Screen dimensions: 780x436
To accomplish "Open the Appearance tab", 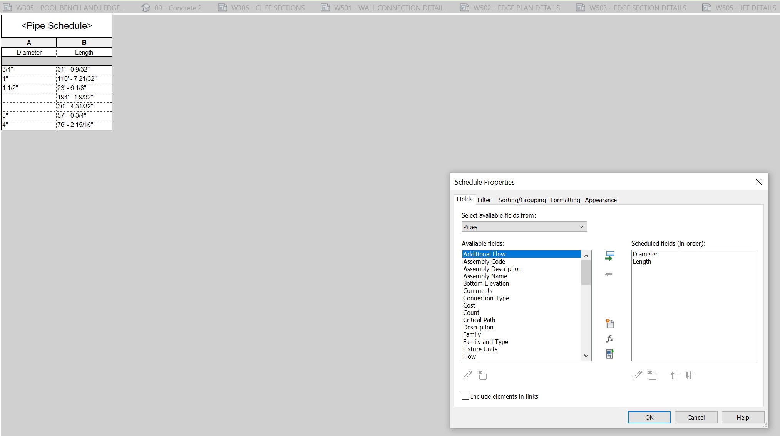I will pyautogui.click(x=600, y=200).
